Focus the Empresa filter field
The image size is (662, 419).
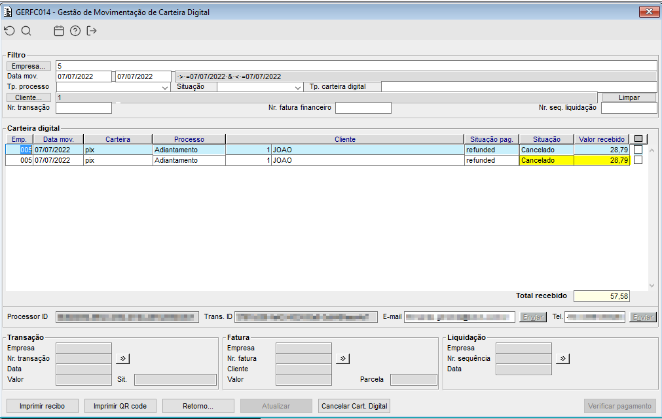point(356,66)
